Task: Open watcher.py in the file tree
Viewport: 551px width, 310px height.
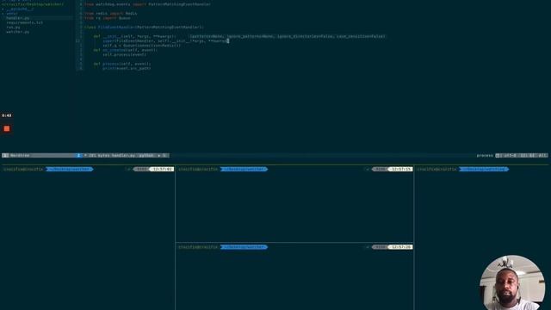Action: pyautogui.click(x=17, y=32)
